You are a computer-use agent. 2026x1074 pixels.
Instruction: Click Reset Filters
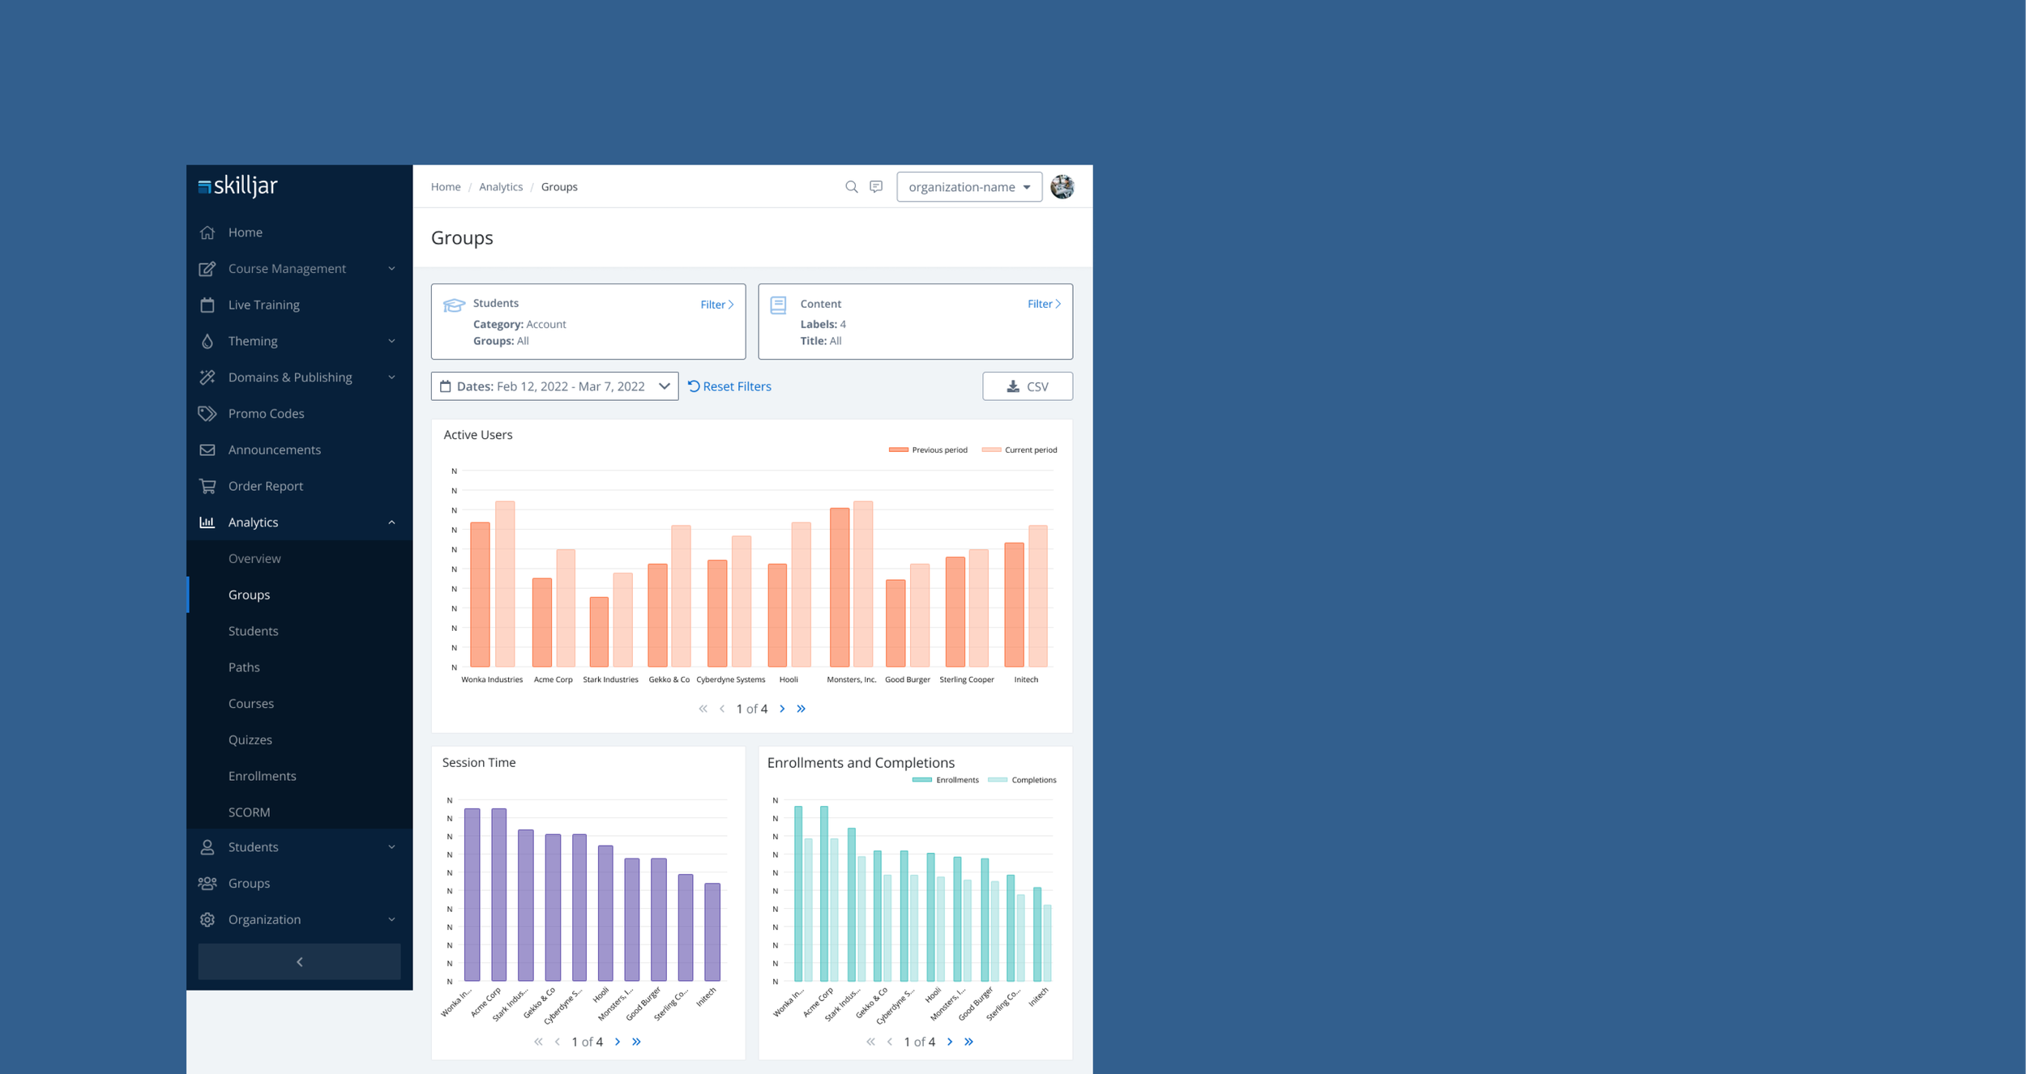(x=729, y=386)
